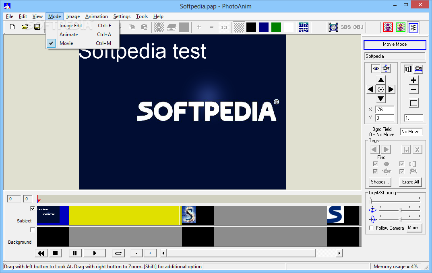
Task: Click the film strip globe export icon
Action: 333,27
